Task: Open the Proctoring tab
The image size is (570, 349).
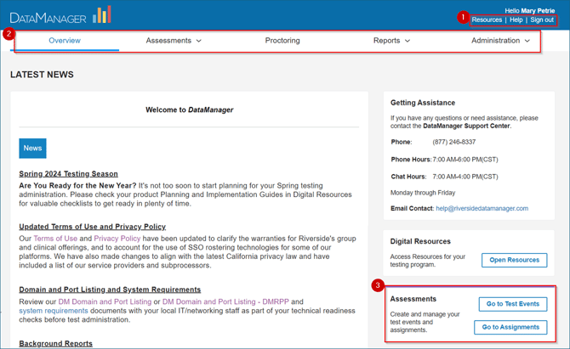Action: pyautogui.click(x=282, y=41)
